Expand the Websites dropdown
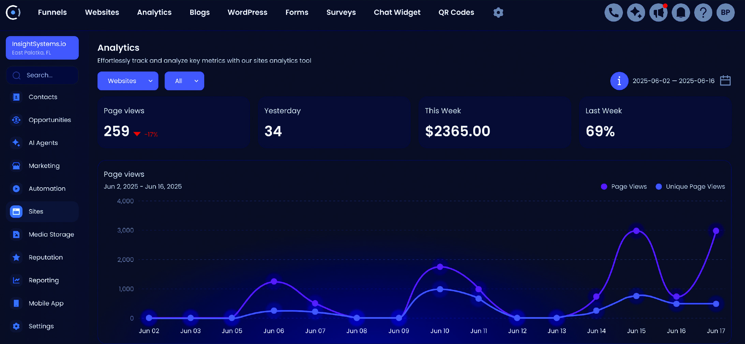This screenshot has width=745, height=344. tap(128, 81)
